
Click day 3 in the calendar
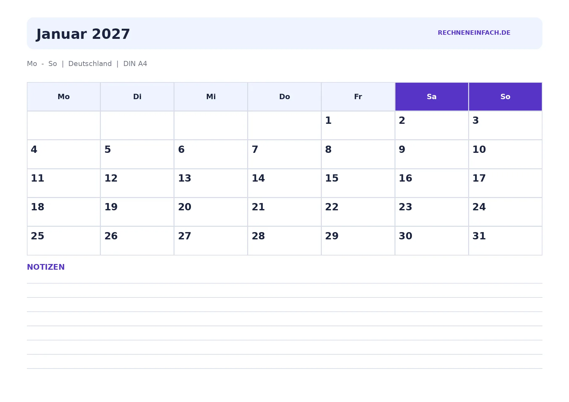(505, 125)
